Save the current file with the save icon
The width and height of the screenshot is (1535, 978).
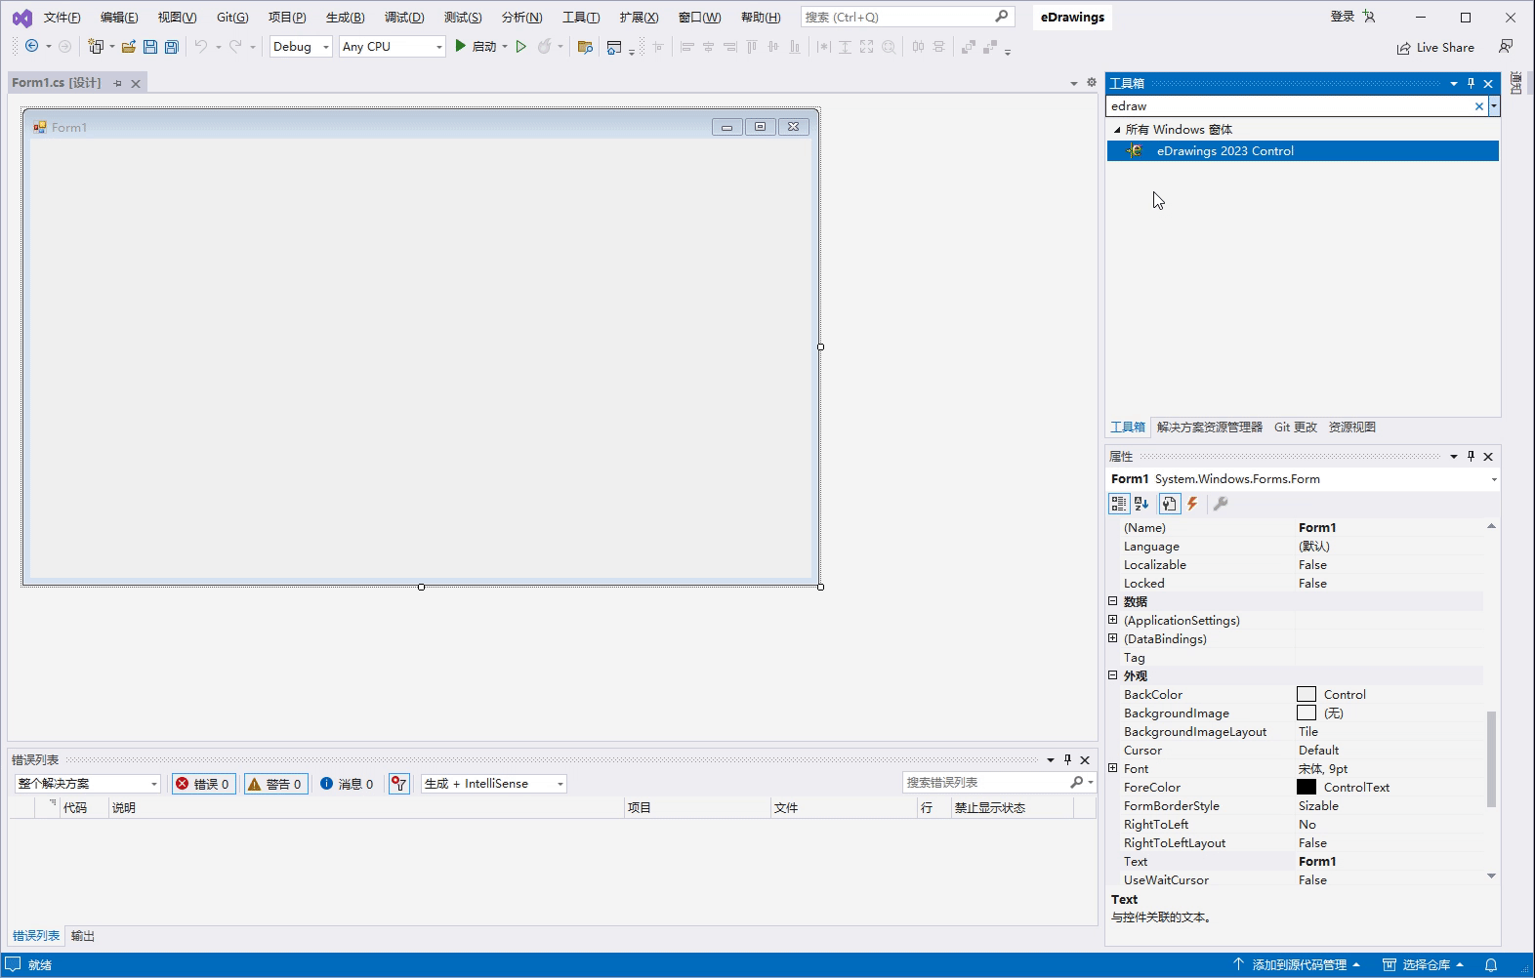pos(149,46)
